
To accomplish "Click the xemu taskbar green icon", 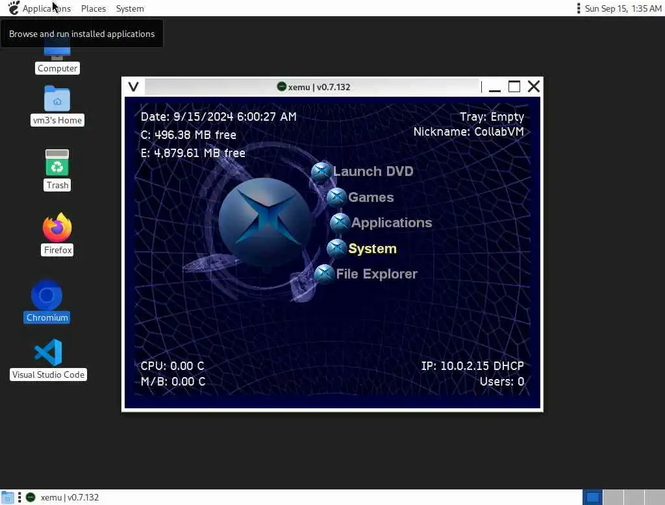I will click(31, 497).
